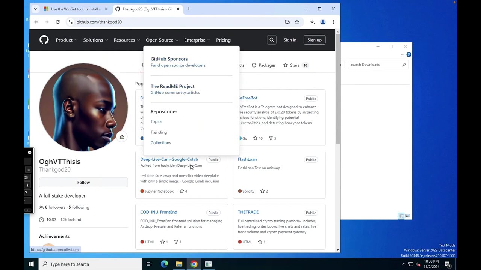Bookmark this page with the star icon
Viewport: 481px width, 270px height.
pos(297,22)
